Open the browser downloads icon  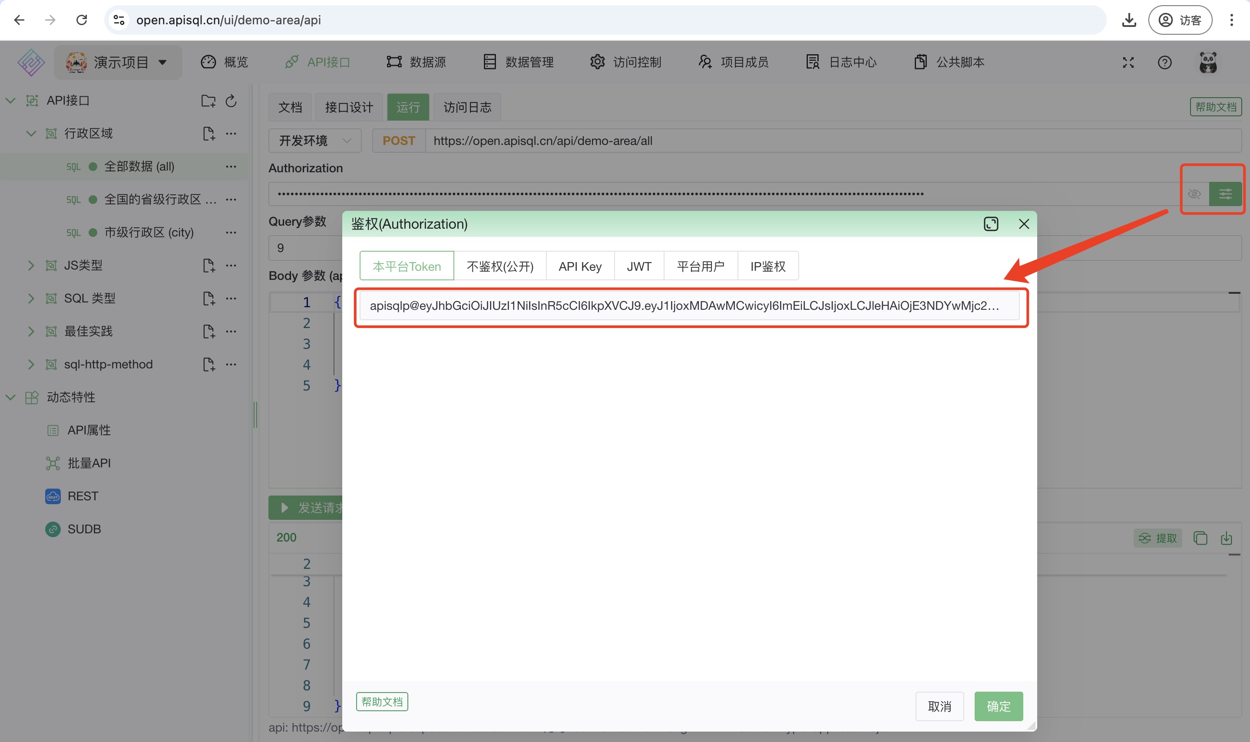(1129, 20)
